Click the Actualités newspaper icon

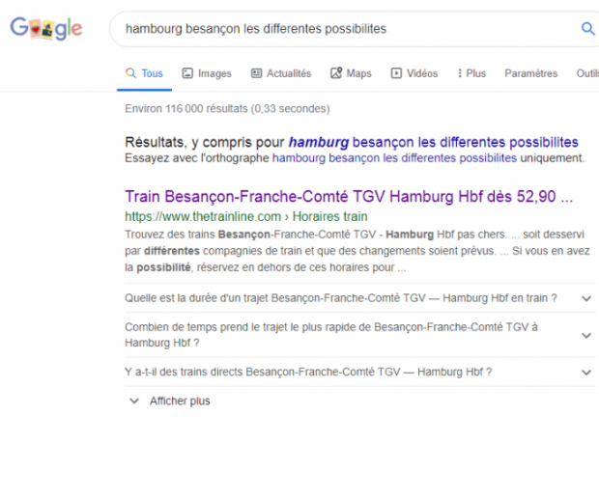256,72
